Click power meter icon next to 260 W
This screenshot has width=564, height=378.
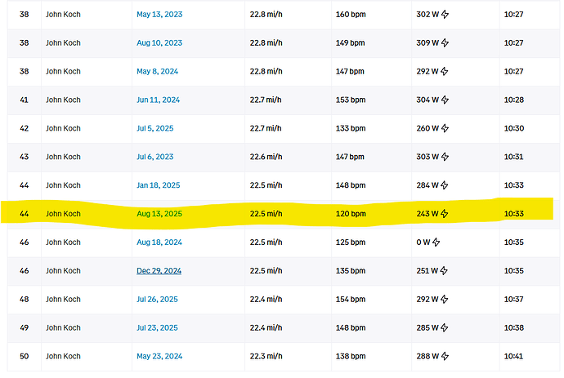point(445,128)
